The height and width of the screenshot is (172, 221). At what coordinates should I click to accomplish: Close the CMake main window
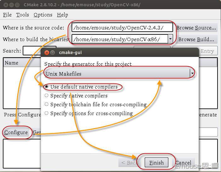(x=6, y=5)
